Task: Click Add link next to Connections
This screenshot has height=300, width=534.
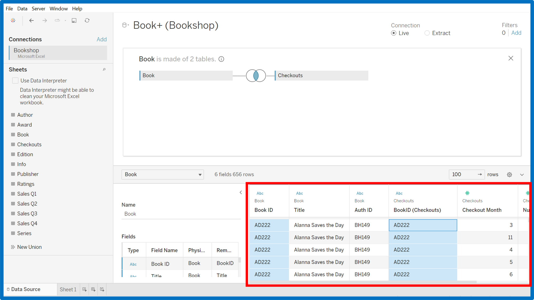Action: click(101, 39)
